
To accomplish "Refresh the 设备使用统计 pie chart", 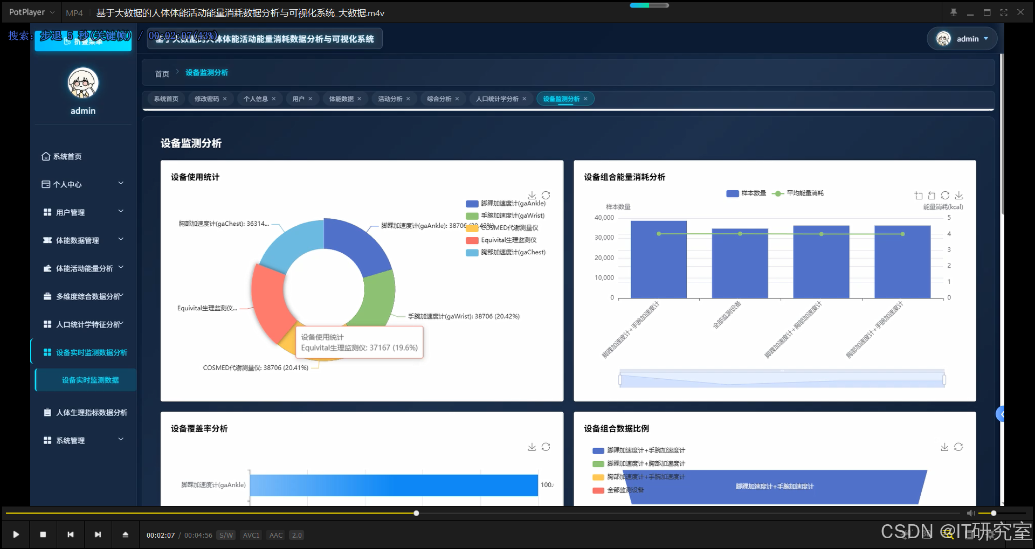I will [546, 195].
